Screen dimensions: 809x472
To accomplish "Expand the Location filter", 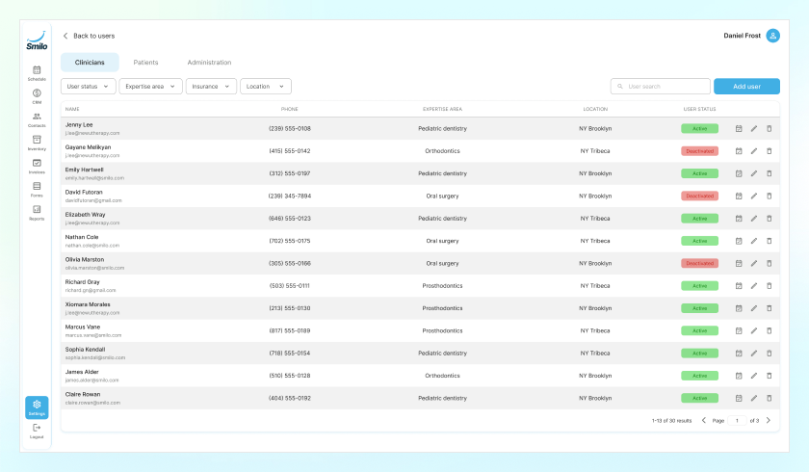I will [x=266, y=86].
